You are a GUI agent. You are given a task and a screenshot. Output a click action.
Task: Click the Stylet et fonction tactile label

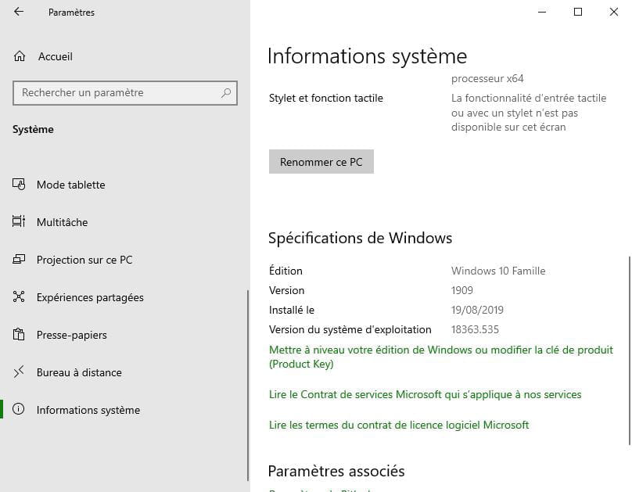pyautogui.click(x=325, y=98)
